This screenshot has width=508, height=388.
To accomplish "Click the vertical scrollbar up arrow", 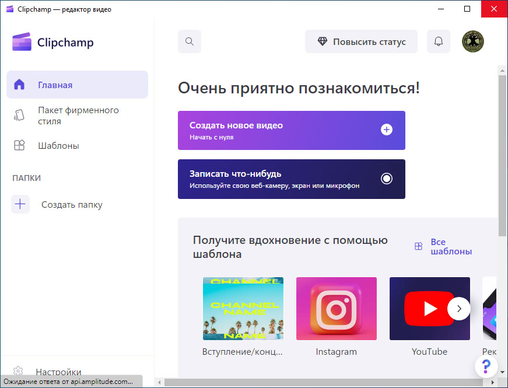I will (x=502, y=70).
